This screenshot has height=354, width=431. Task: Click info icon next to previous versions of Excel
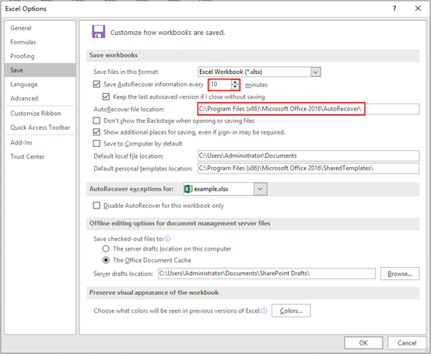tap(265, 310)
